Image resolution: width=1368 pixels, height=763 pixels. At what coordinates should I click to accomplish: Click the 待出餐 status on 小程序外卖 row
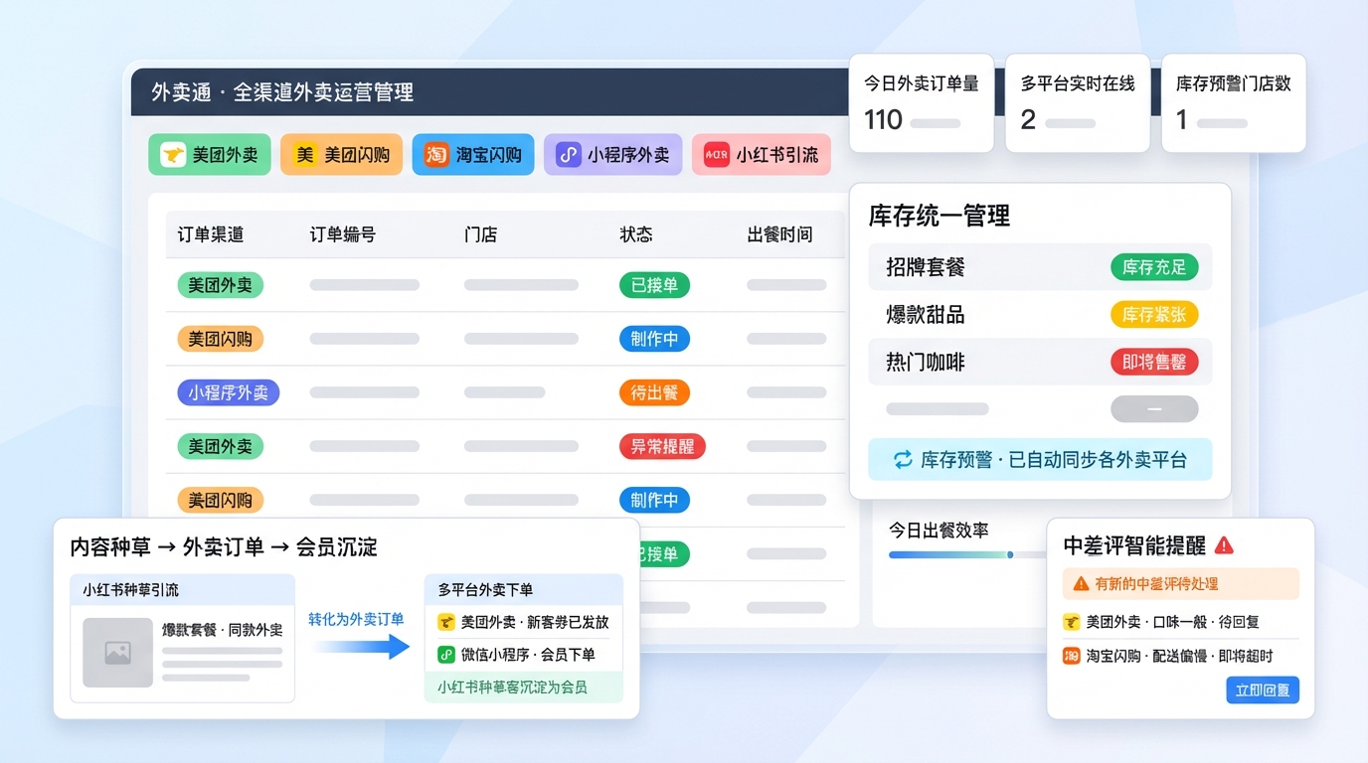pyautogui.click(x=653, y=392)
